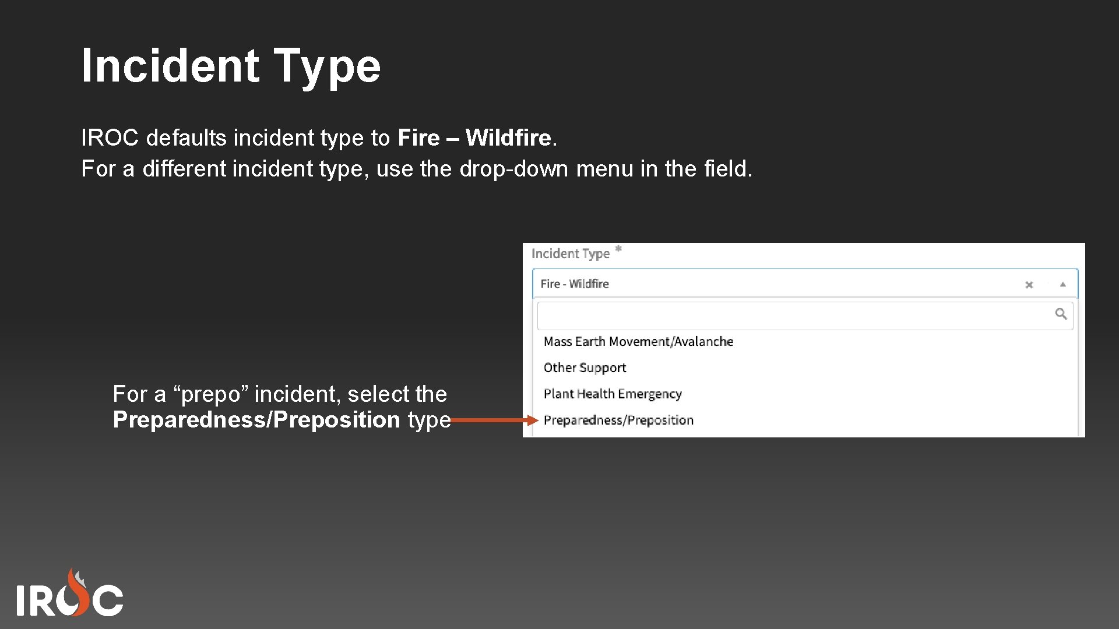Image resolution: width=1119 pixels, height=629 pixels.
Task: Click the clear (x) icon in Incident Type field
Action: coord(1029,285)
